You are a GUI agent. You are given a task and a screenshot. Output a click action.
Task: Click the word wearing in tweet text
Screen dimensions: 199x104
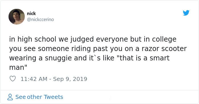23,58
